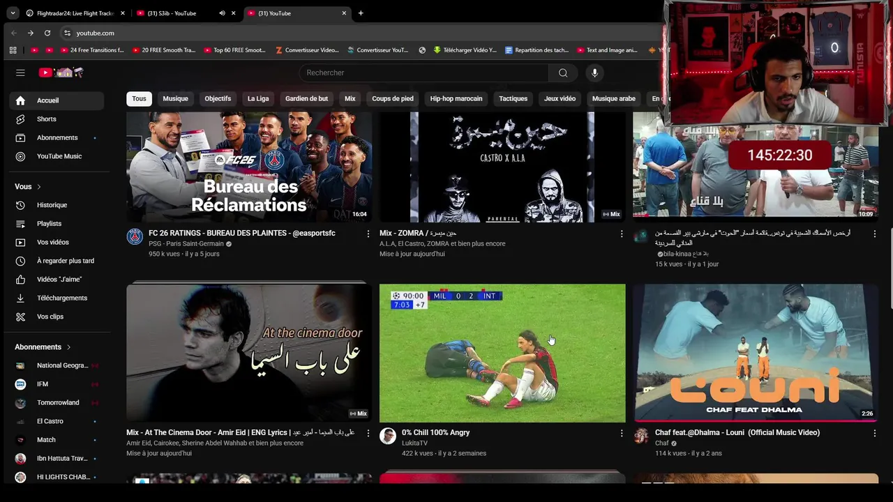This screenshot has width=893, height=502.
Task: Open National Geographic channel subscription
Action: 57,365
